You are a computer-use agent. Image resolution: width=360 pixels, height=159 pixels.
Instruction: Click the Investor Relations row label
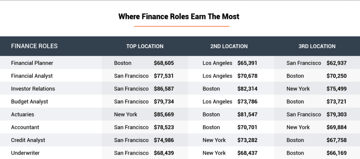coord(33,89)
